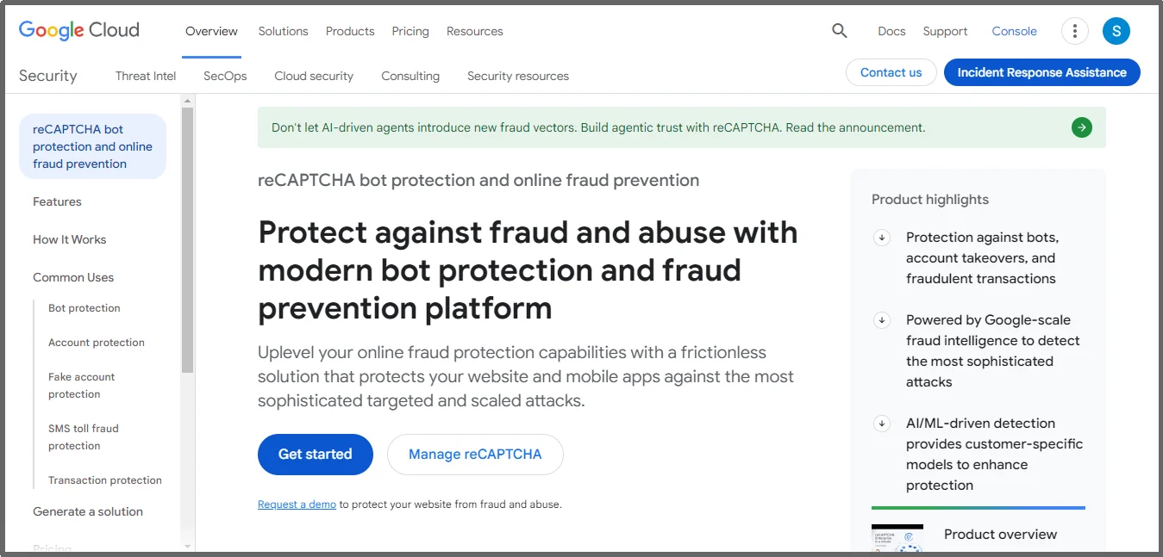This screenshot has height=557, width=1163.
Task: Open the search bar
Action: [x=839, y=31]
